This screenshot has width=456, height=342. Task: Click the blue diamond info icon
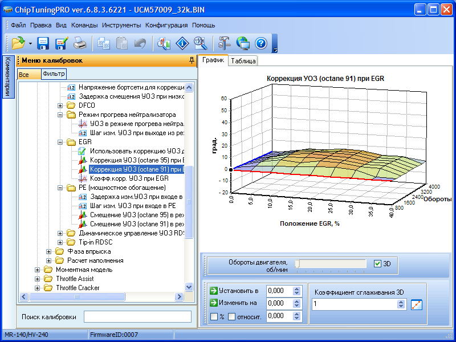182,43
